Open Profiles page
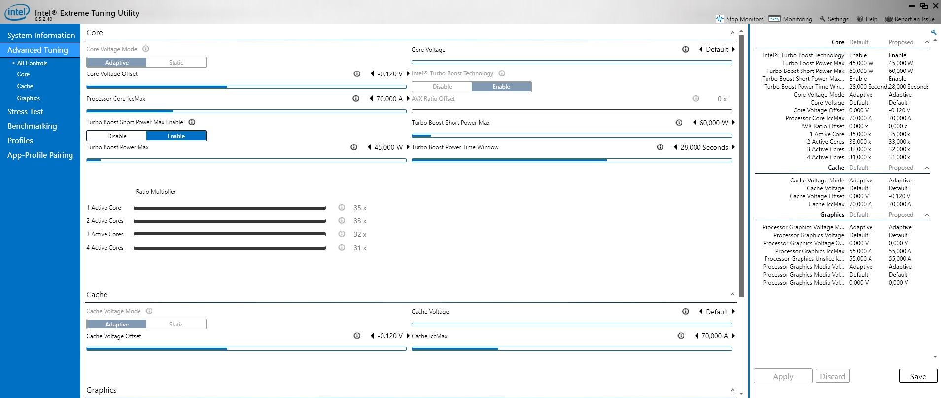The width and height of the screenshot is (941, 398). (20, 141)
